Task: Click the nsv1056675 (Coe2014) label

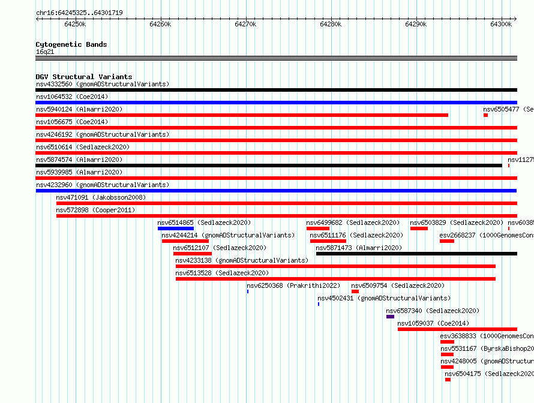Action: [72, 122]
